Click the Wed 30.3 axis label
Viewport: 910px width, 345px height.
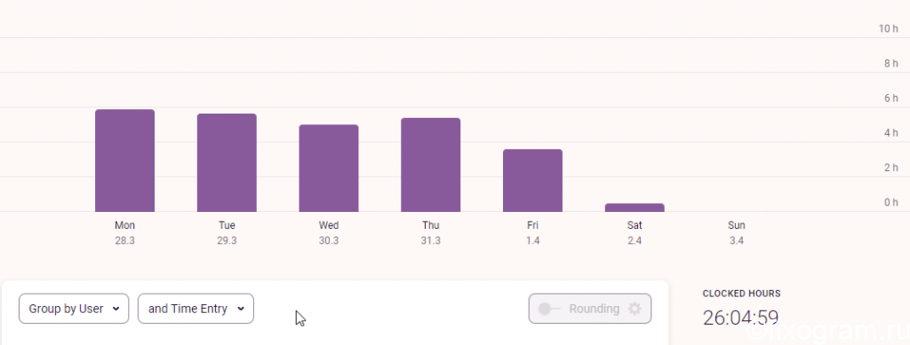(329, 232)
